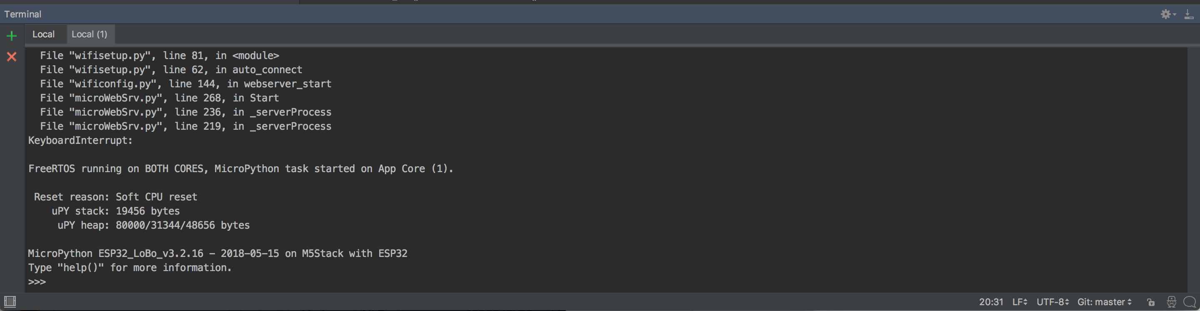
Task: Open the terminal settings gear icon
Action: pyautogui.click(x=1167, y=14)
